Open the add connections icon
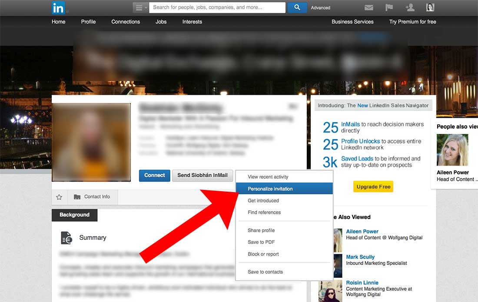 click(409, 7)
